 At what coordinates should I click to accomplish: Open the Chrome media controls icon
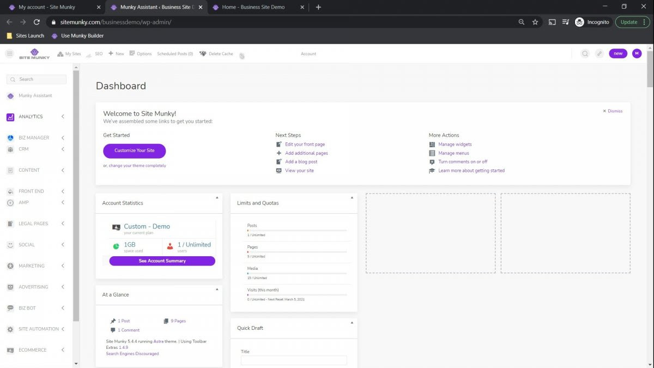(566, 22)
